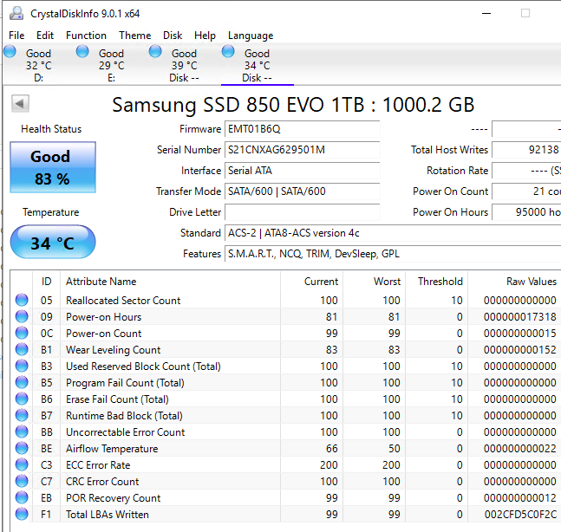Select the status orb for disk E:
Image resolution: width=561 pixels, height=532 pixels.
(82, 52)
